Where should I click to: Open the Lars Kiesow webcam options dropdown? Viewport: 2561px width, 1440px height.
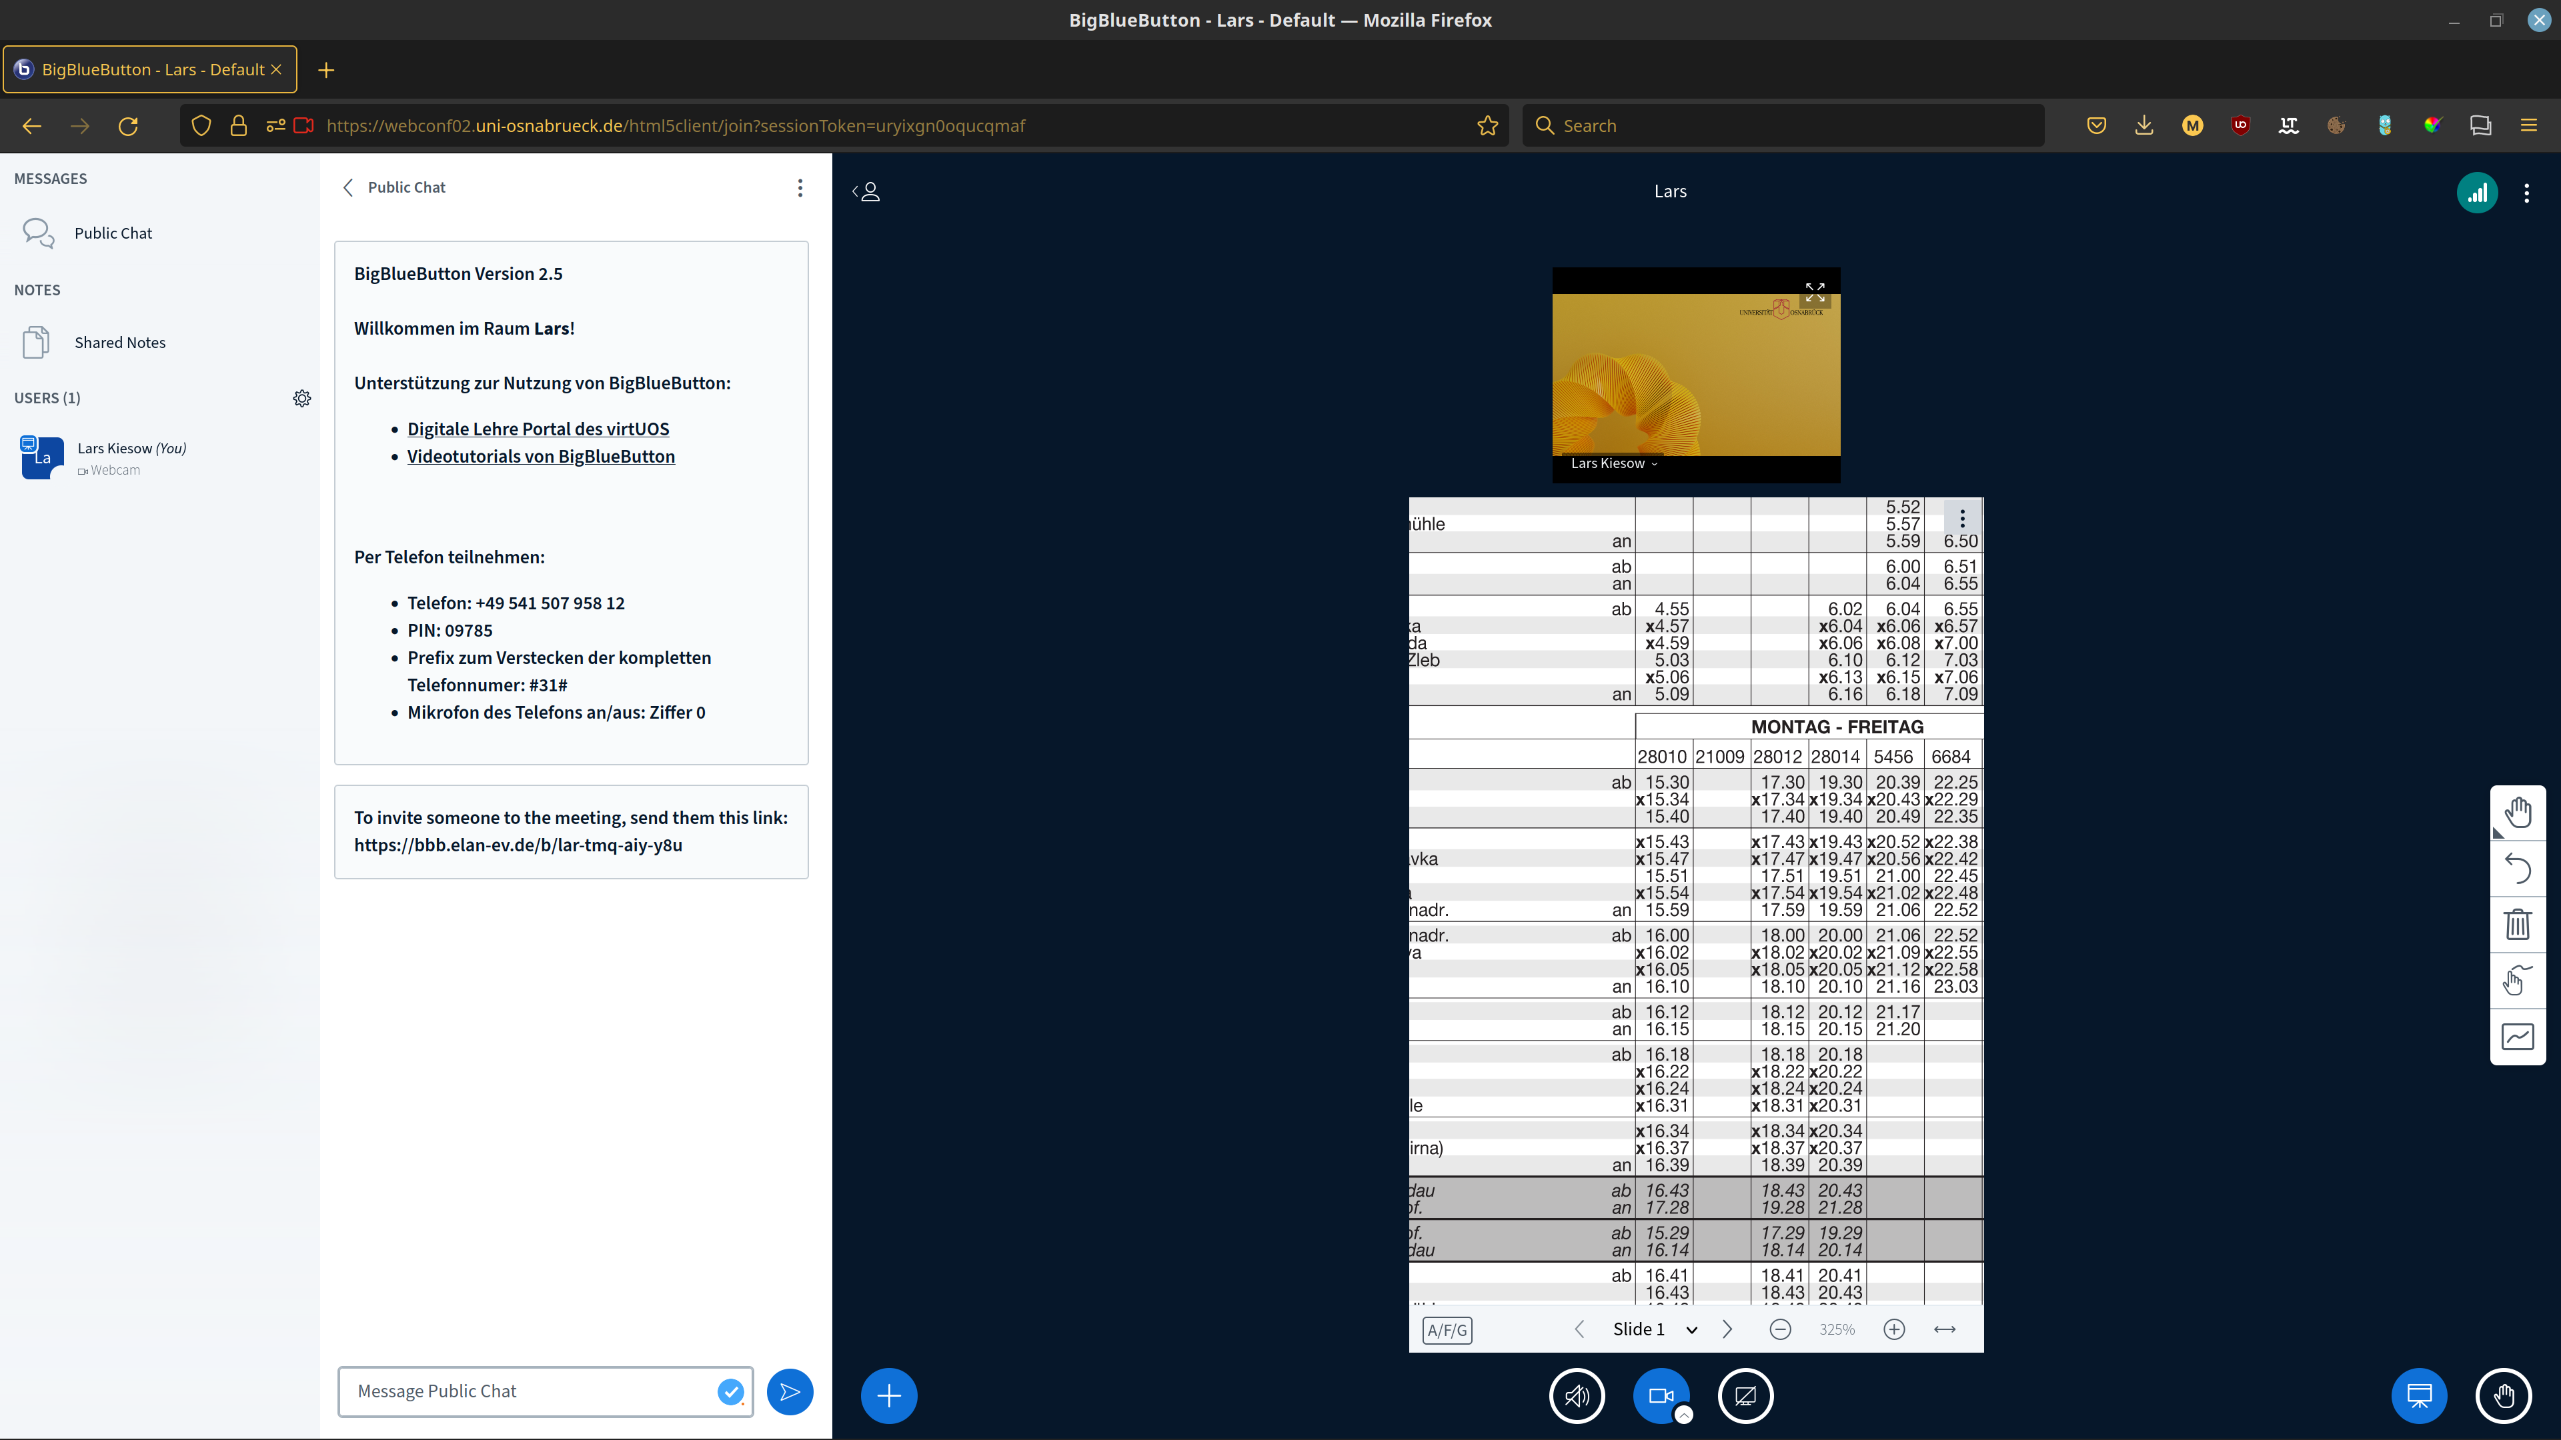tap(1654, 463)
